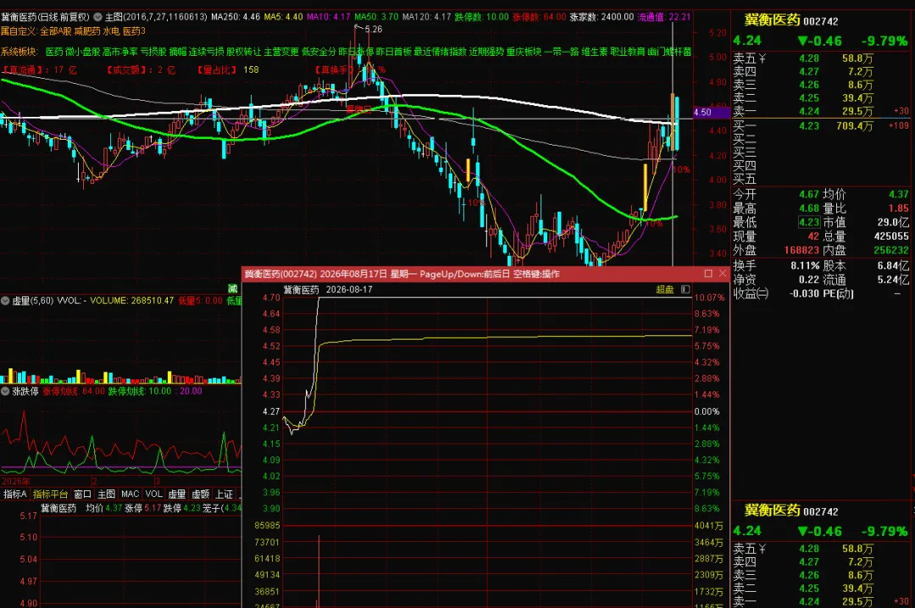Open the 主图 indicator dropdown arrow
The image size is (915, 608).
tap(97, 17)
